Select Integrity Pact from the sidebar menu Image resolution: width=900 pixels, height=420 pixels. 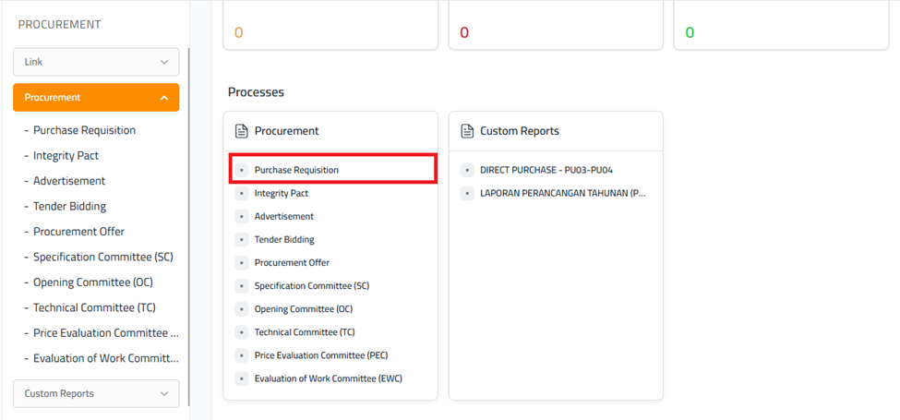[66, 156]
